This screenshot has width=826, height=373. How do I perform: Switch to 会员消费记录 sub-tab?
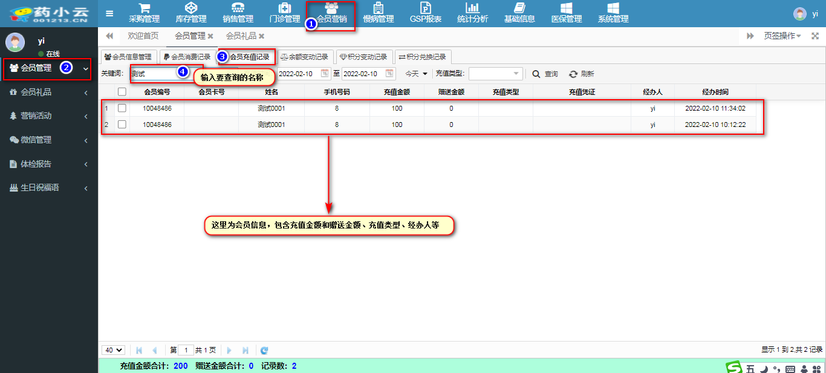pyautogui.click(x=187, y=57)
